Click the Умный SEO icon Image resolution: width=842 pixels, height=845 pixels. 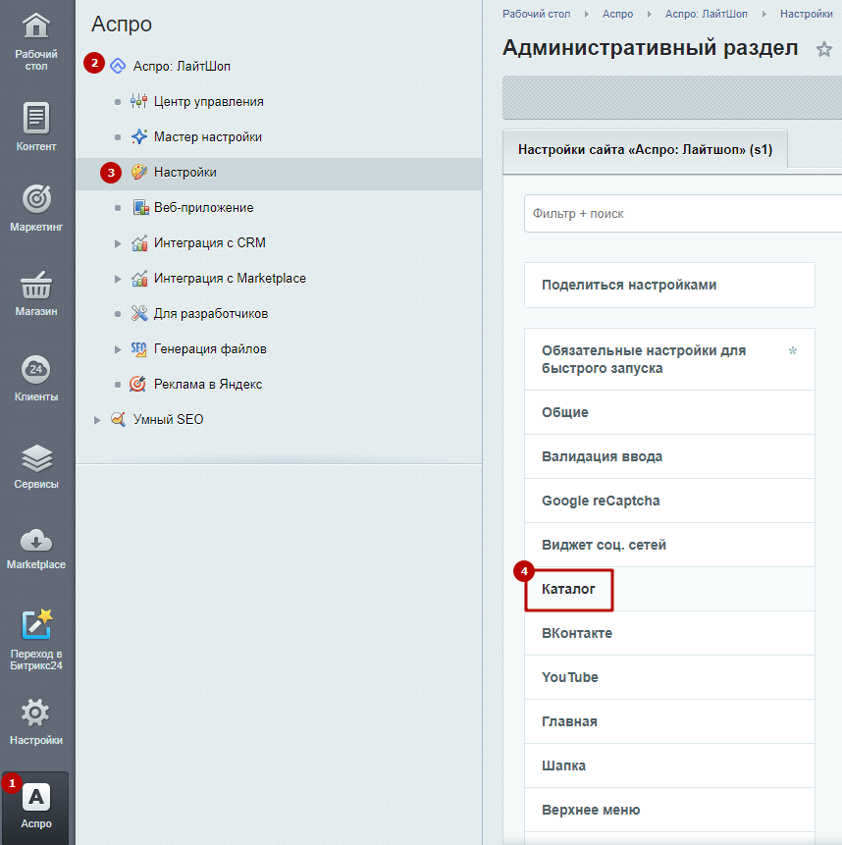click(118, 419)
